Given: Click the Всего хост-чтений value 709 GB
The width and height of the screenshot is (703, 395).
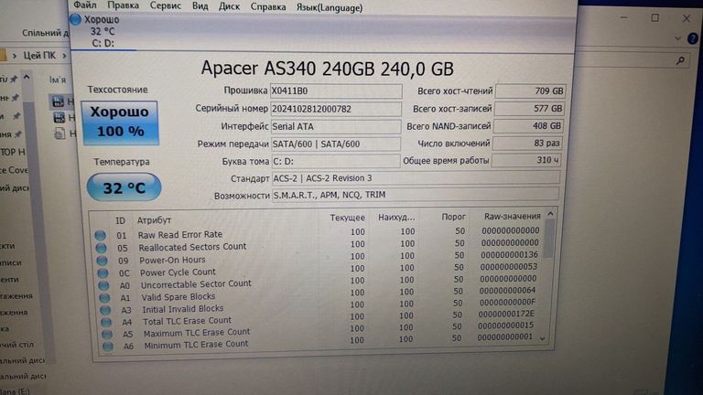Looking at the screenshot, I should pyautogui.click(x=530, y=91).
